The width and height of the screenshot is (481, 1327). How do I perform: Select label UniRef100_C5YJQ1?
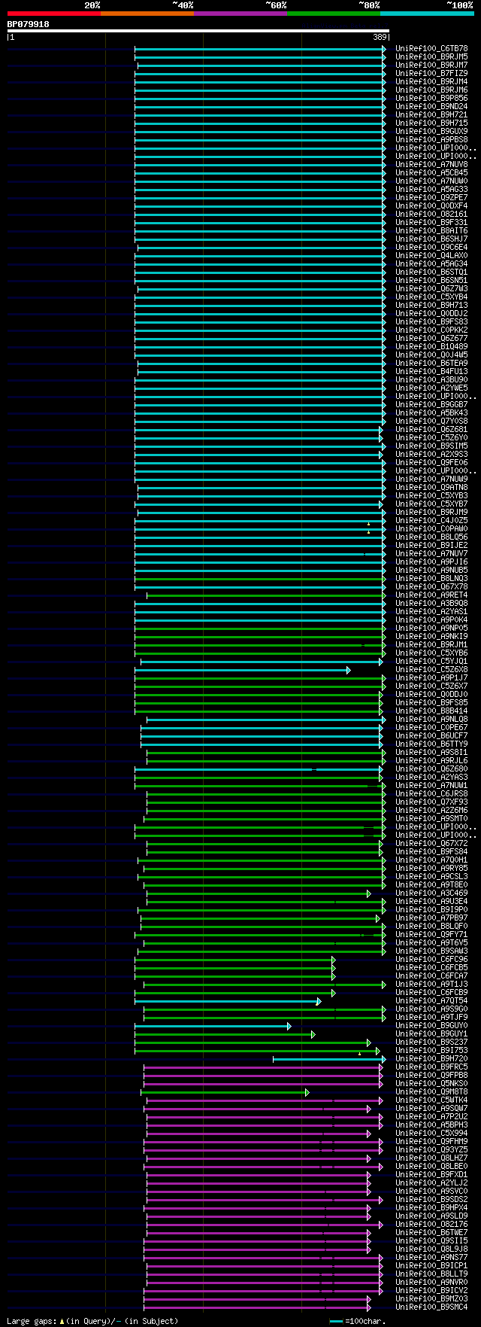tap(431, 661)
